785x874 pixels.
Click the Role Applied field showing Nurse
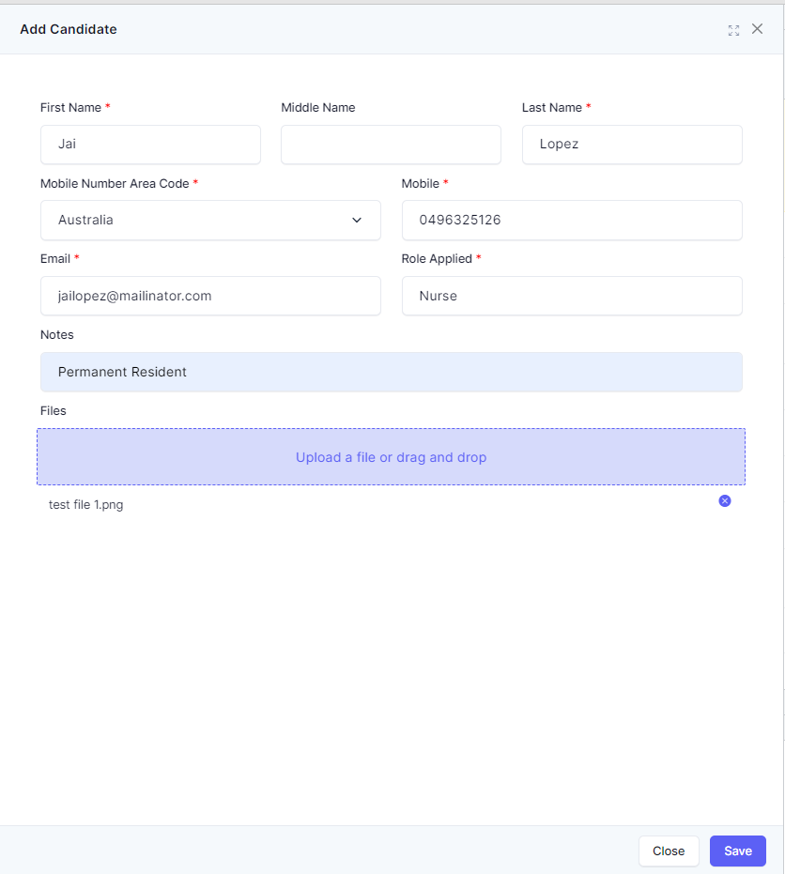coord(572,296)
